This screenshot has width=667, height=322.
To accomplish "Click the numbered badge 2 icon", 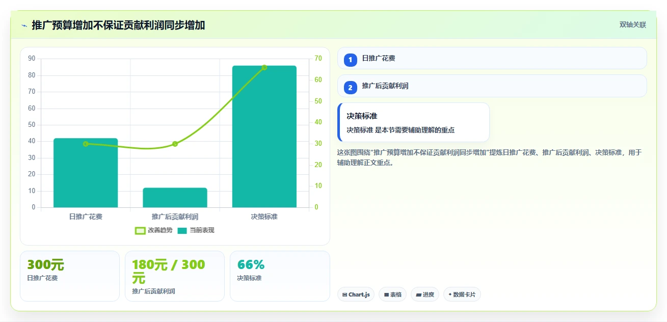I will pyautogui.click(x=351, y=88).
